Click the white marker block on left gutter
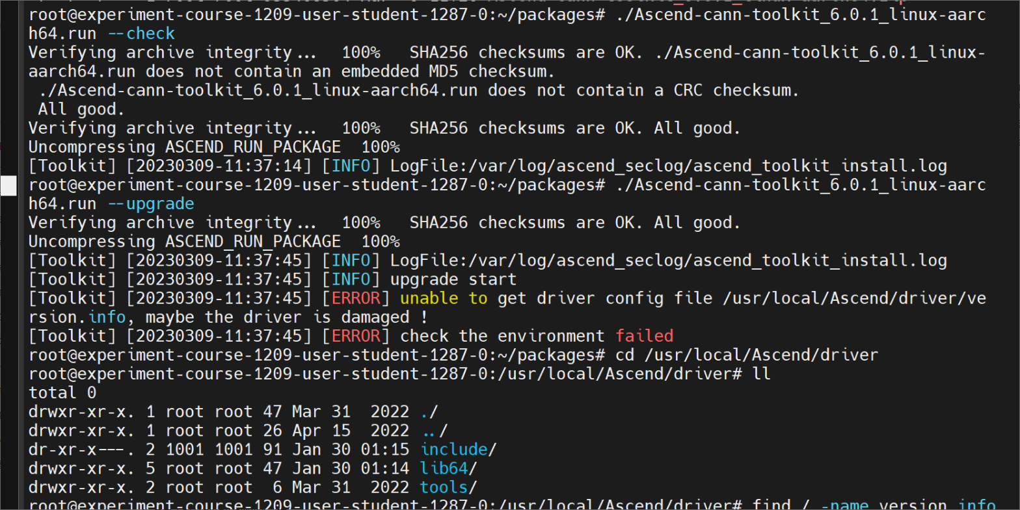Image resolution: width=1020 pixels, height=510 pixels. (x=9, y=186)
